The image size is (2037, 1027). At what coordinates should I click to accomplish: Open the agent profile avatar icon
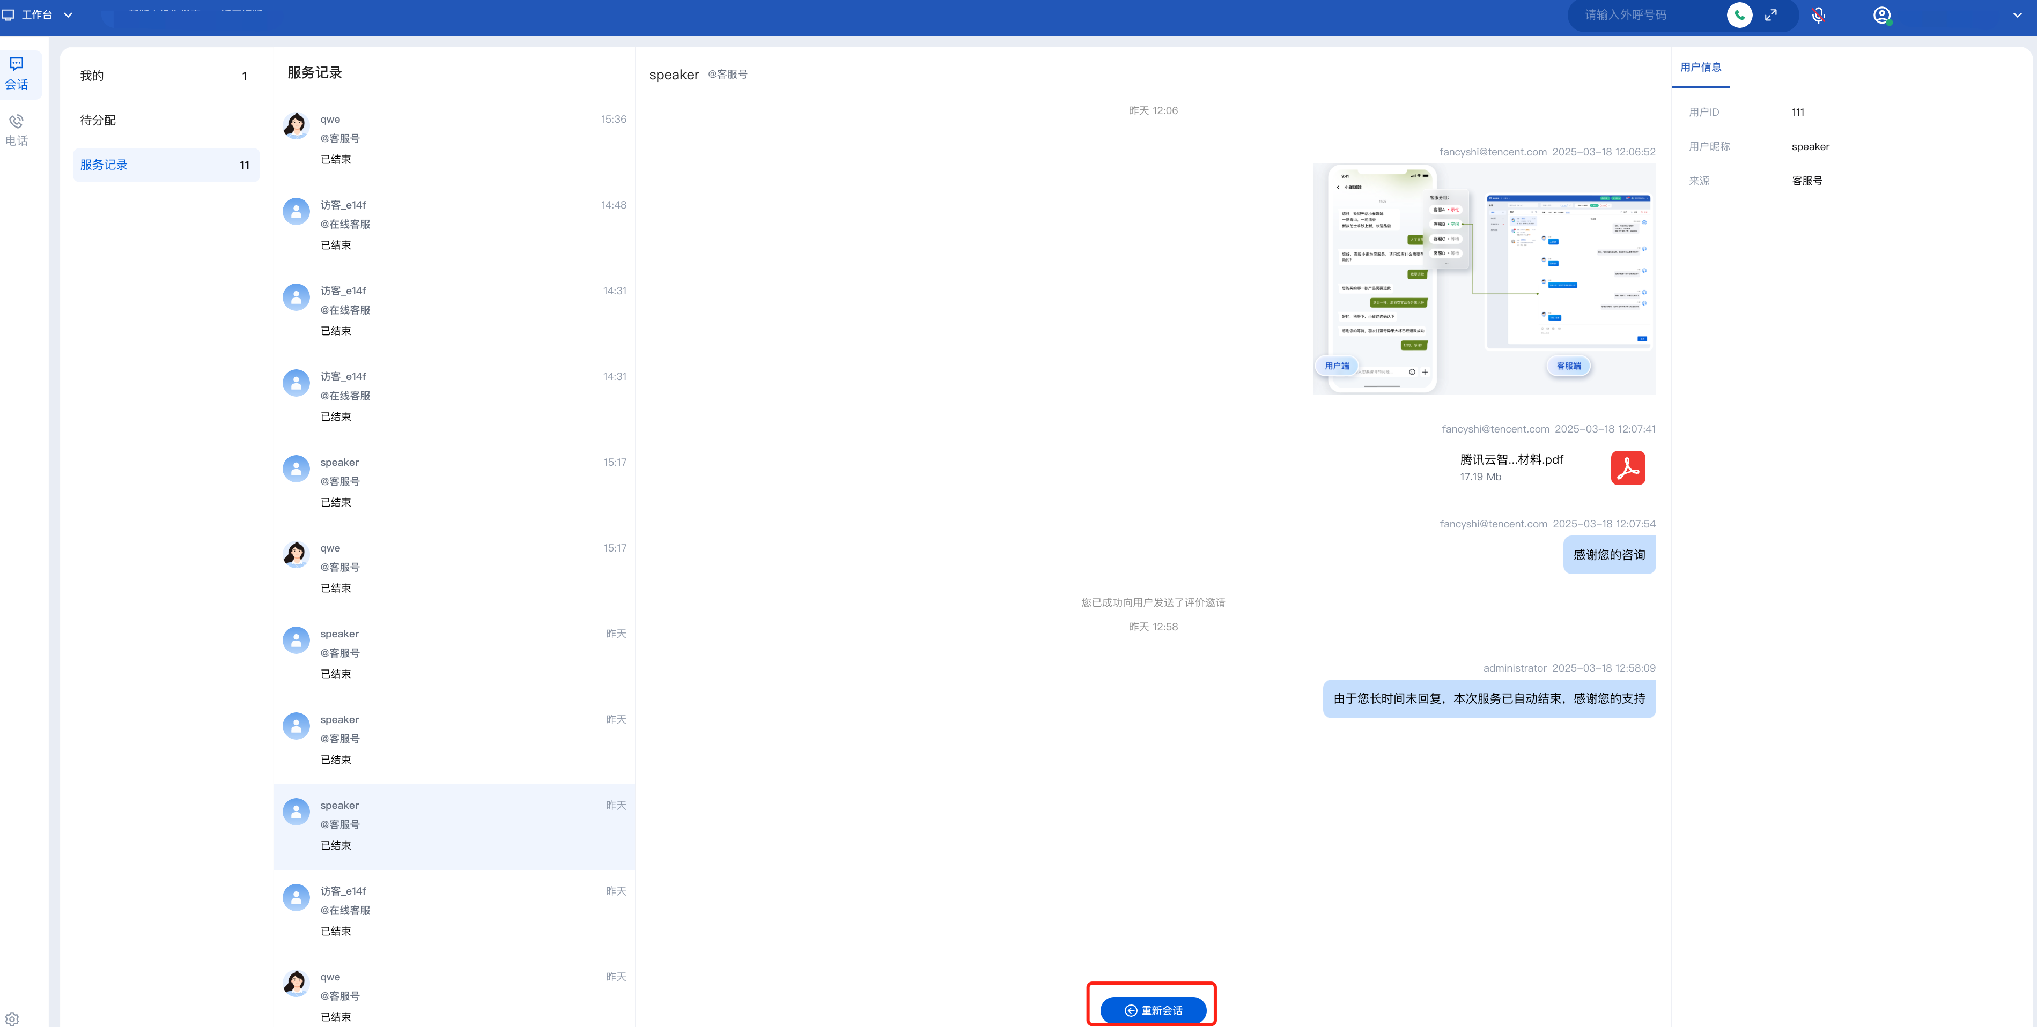1882,15
